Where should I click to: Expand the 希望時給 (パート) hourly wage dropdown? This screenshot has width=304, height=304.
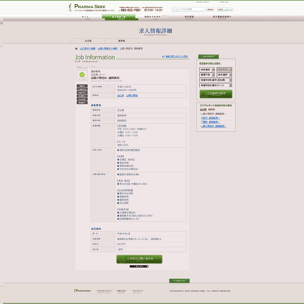pyautogui.click(x=215, y=85)
